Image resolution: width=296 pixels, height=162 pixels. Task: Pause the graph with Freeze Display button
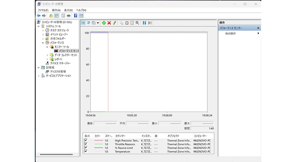click(144, 23)
